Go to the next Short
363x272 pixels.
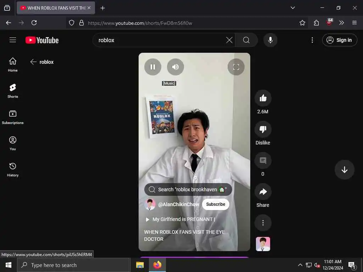click(x=344, y=170)
